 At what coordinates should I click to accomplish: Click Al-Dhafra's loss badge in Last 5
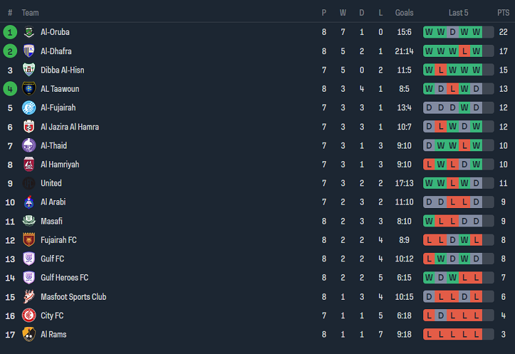(x=464, y=51)
